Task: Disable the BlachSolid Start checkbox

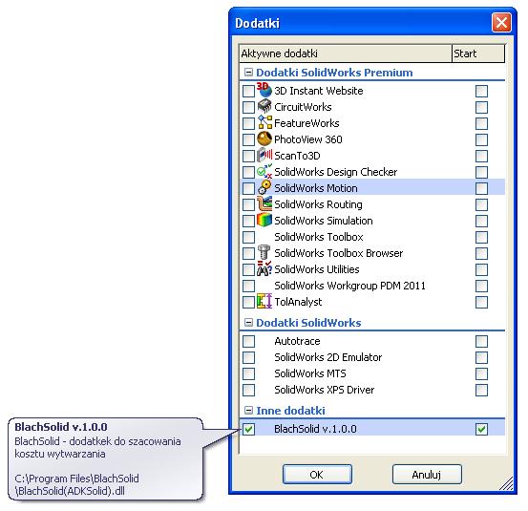Action: [481, 429]
